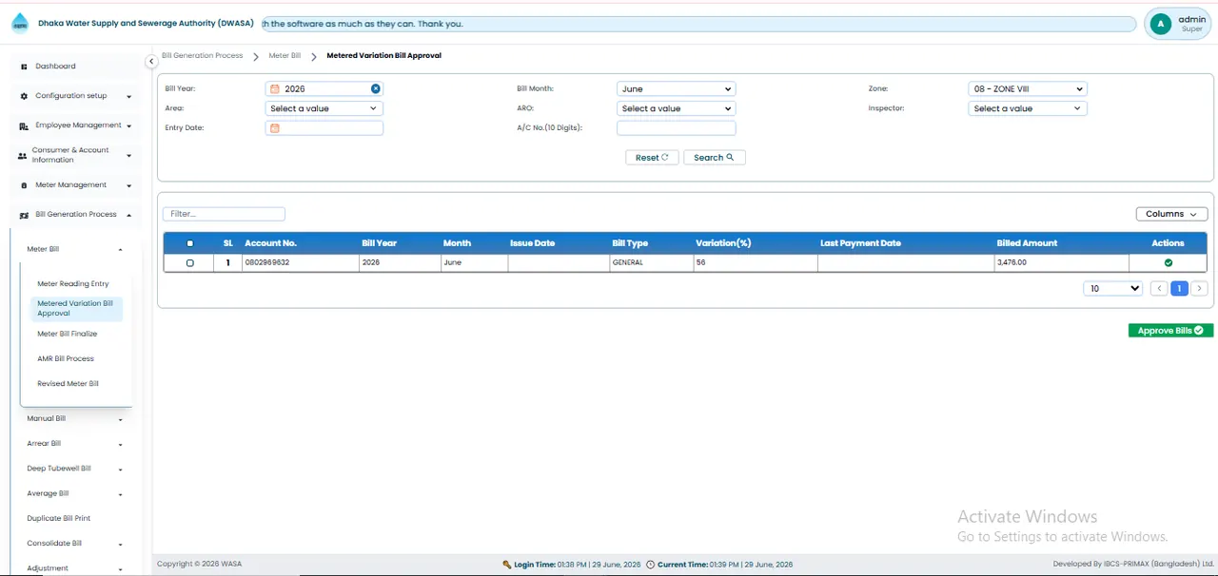Click the admin Super user label
This screenshot has height=576, width=1218.
coord(1191,24)
